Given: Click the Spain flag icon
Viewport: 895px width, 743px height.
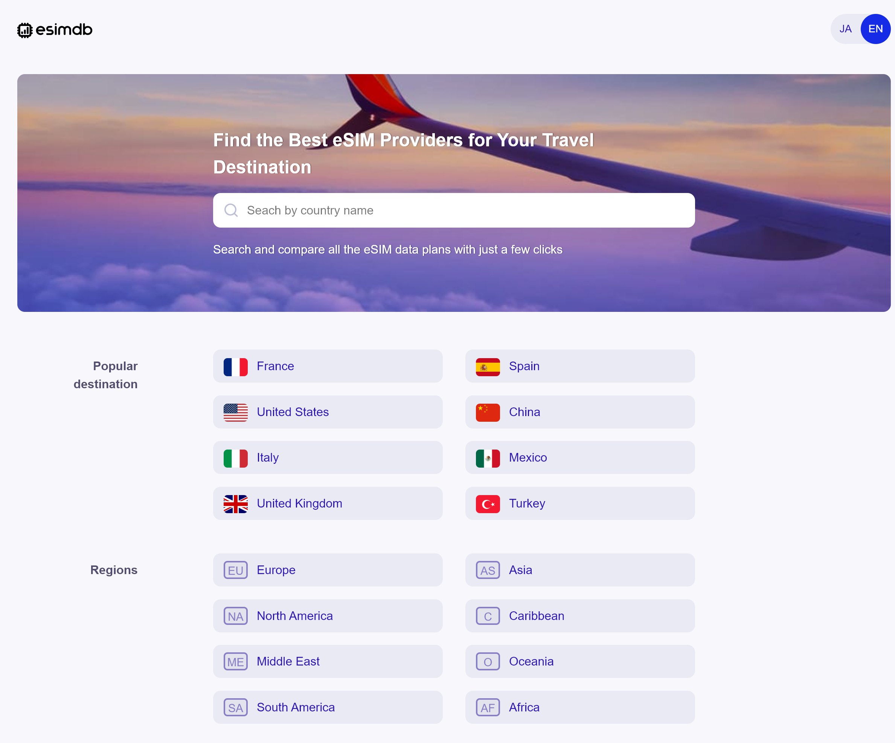Looking at the screenshot, I should 488,366.
